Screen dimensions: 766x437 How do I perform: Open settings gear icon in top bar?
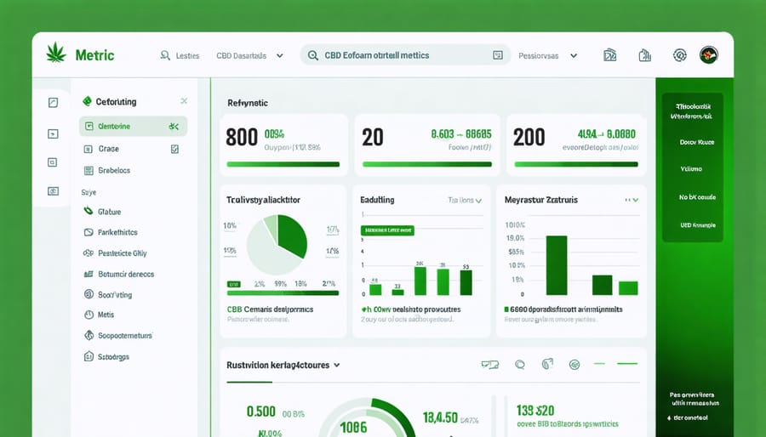pyautogui.click(x=679, y=55)
